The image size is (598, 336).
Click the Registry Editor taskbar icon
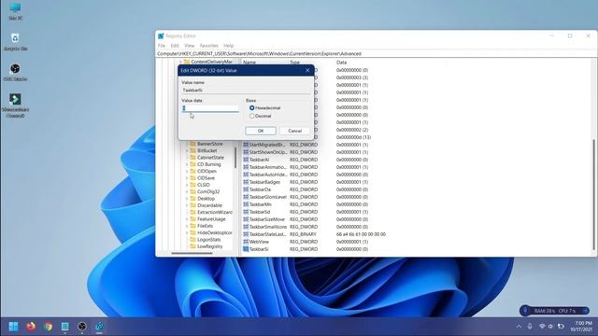(99, 327)
